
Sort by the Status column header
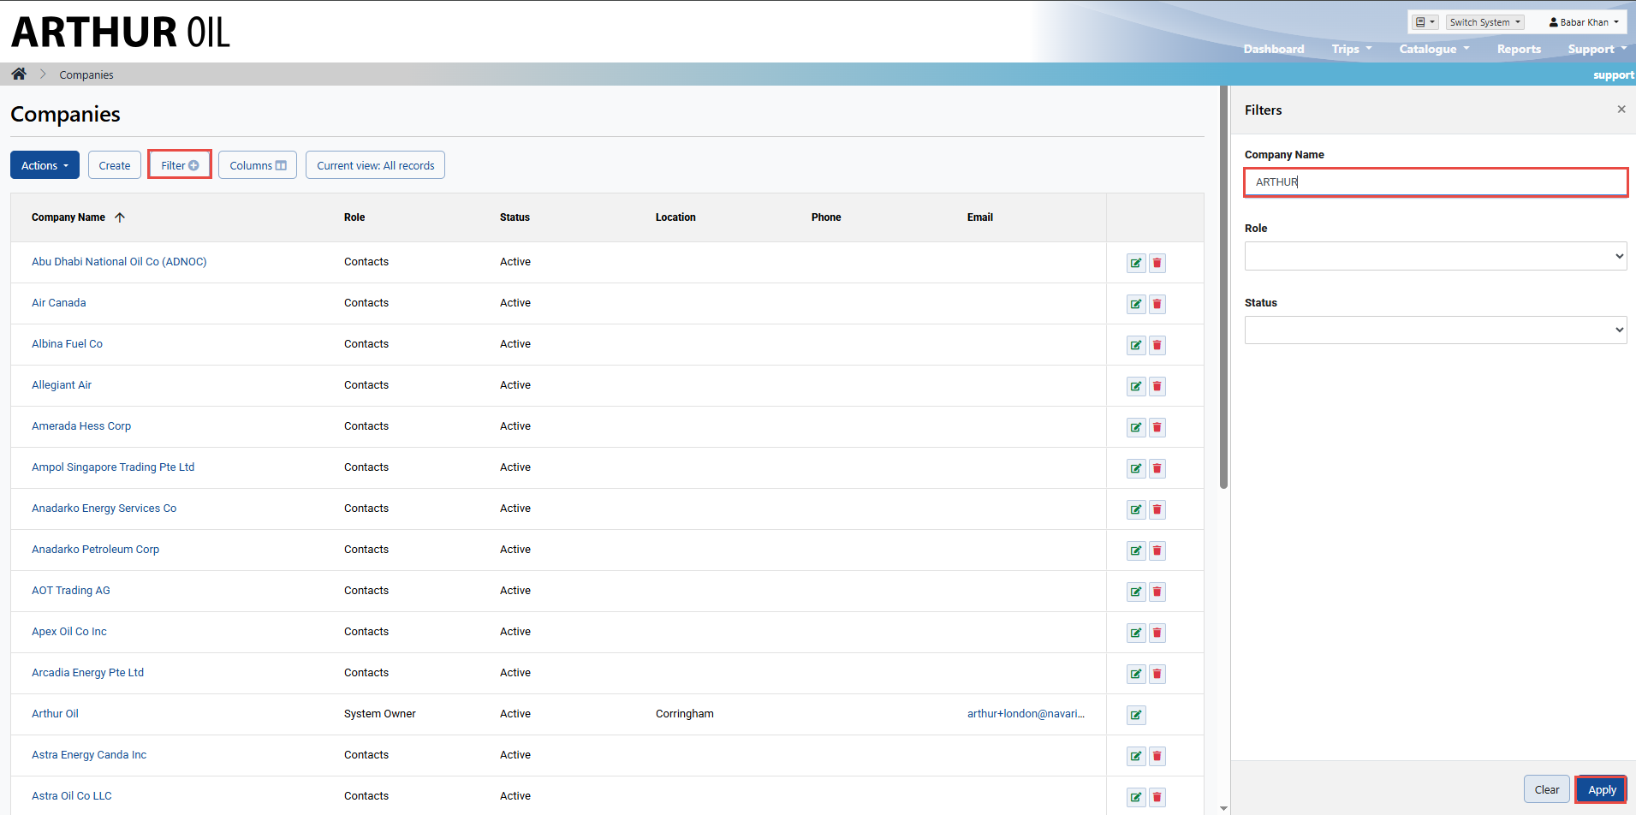click(515, 217)
